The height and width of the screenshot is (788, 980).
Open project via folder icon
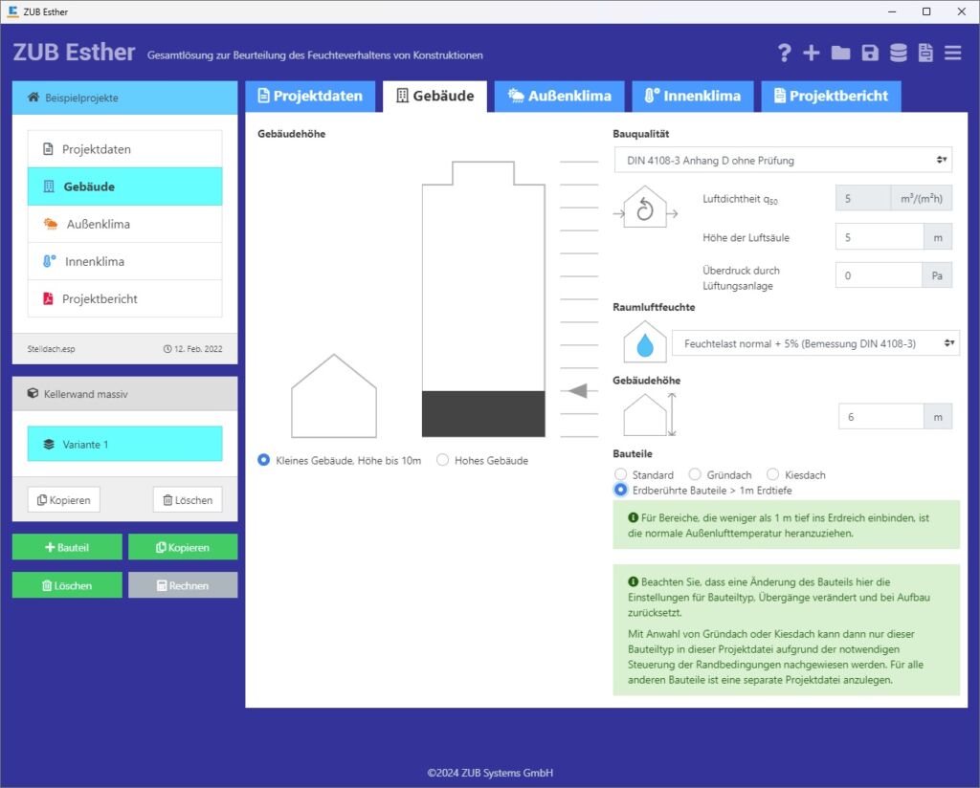coord(840,54)
